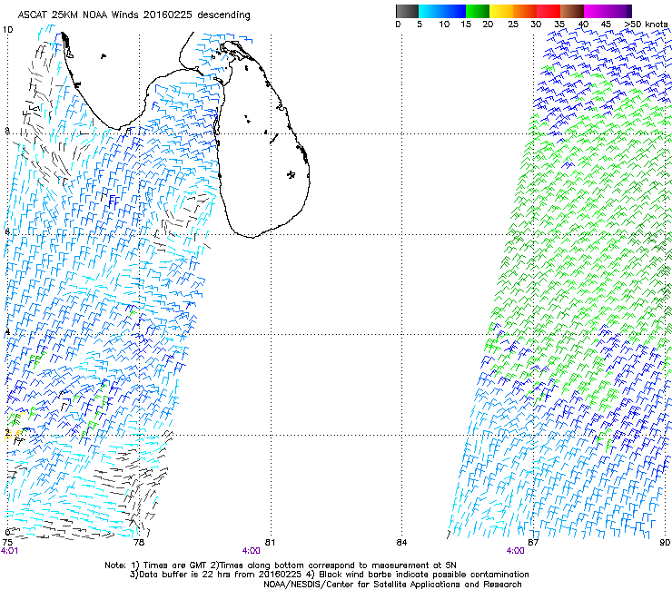Select the brown 35-40 knots legend color
This screenshot has height=590, width=672.
point(572,11)
